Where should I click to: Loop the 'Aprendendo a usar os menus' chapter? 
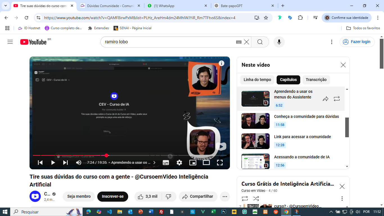[337, 99]
